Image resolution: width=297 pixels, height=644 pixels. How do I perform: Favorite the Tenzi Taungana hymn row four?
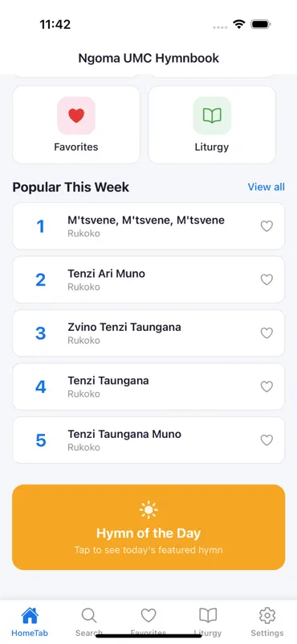click(266, 386)
